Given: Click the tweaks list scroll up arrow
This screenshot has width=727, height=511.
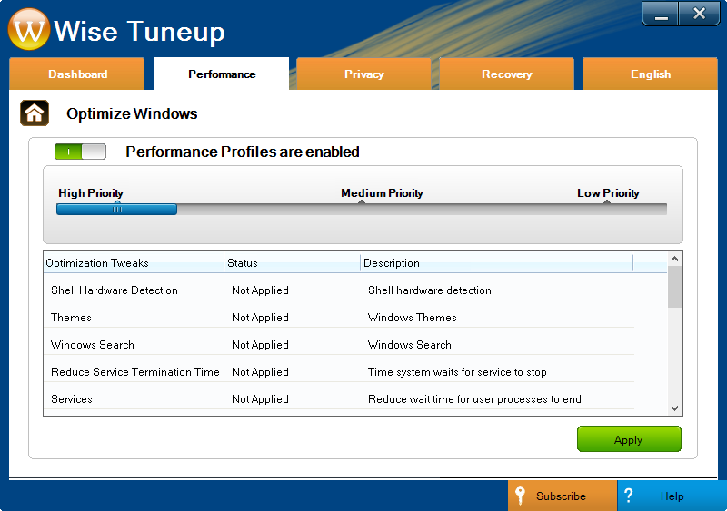Looking at the screenshot, I should pyautogui.click(x=674, y=259).
